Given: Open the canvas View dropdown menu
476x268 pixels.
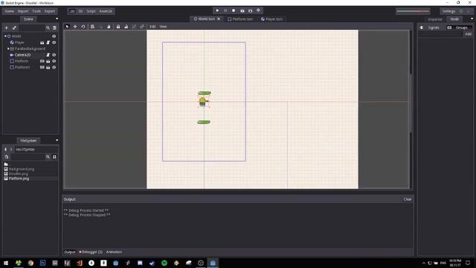Looking at the screenshot, I should pos(163,27).
